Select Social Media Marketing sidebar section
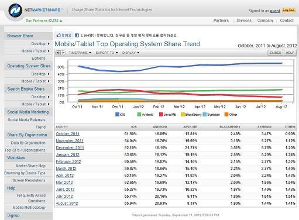299x220 pixels. click(x=28, y=112)
